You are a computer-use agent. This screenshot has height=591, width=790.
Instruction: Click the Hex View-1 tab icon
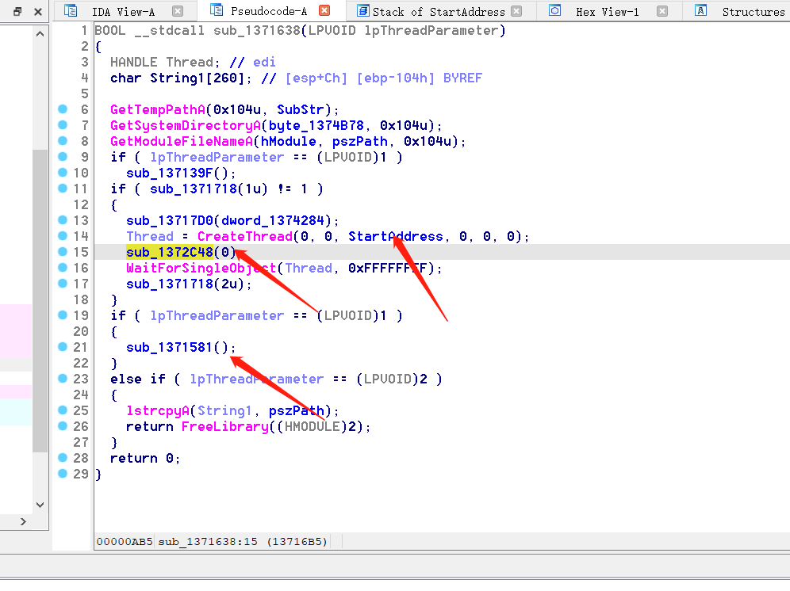[554, 10]
